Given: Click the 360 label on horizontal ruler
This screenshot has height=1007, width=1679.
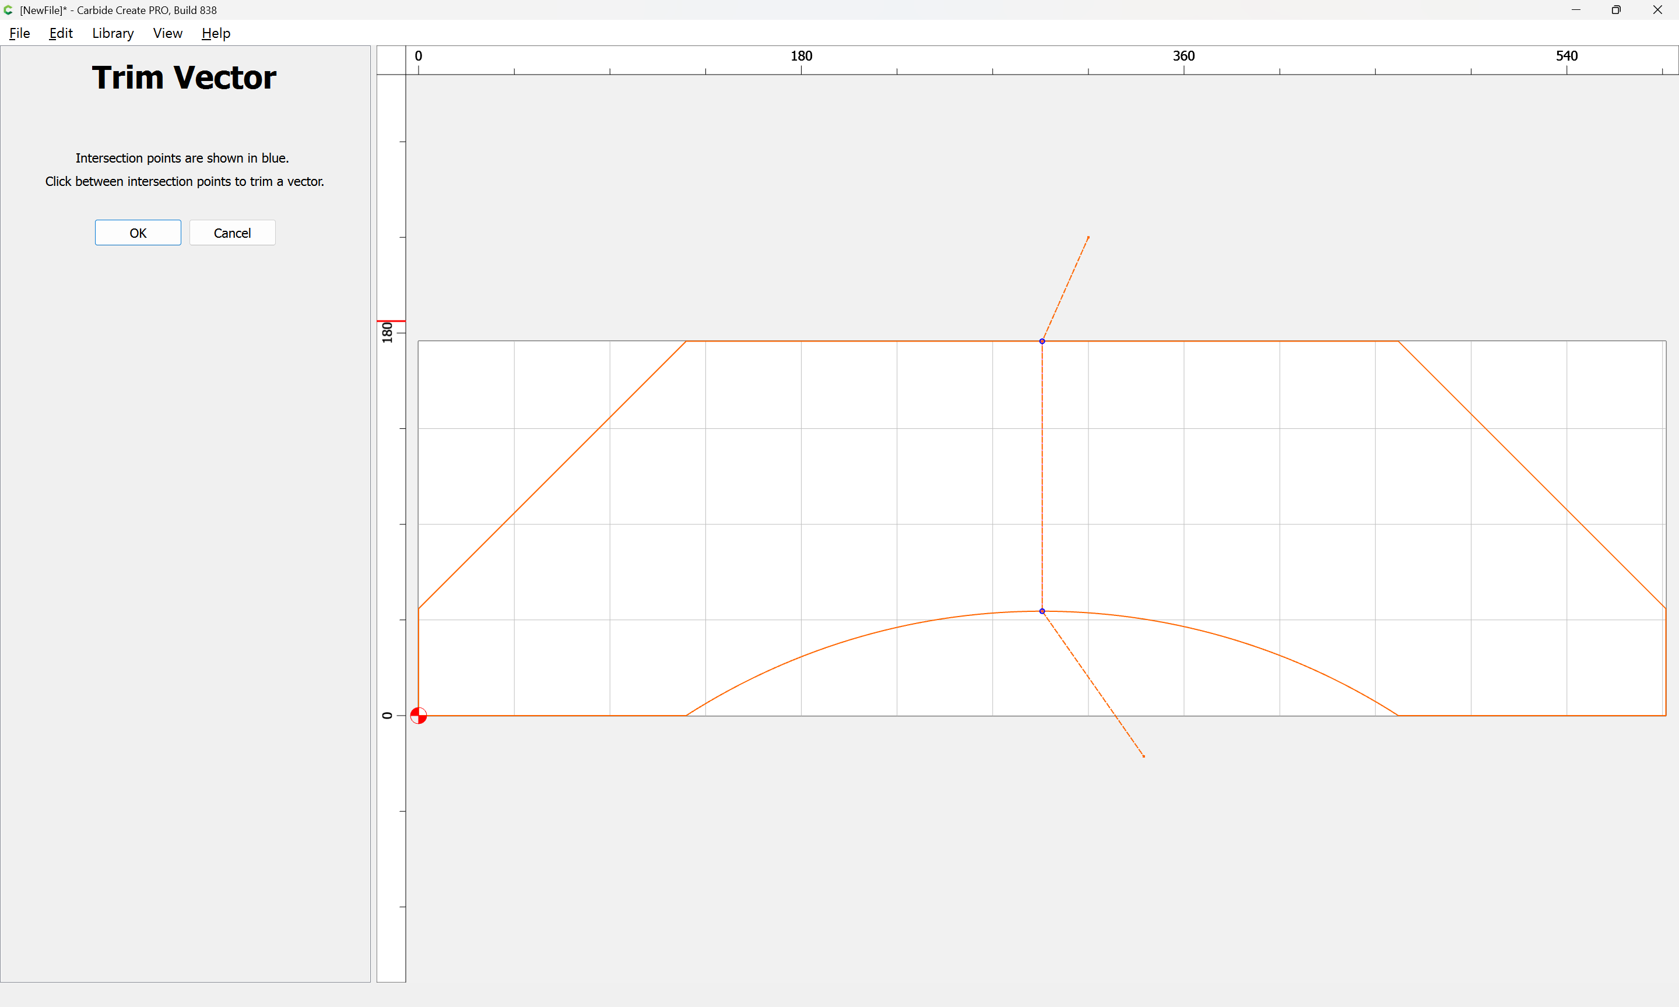Looking at the screenshot, I should click(x=1183, y=55).
